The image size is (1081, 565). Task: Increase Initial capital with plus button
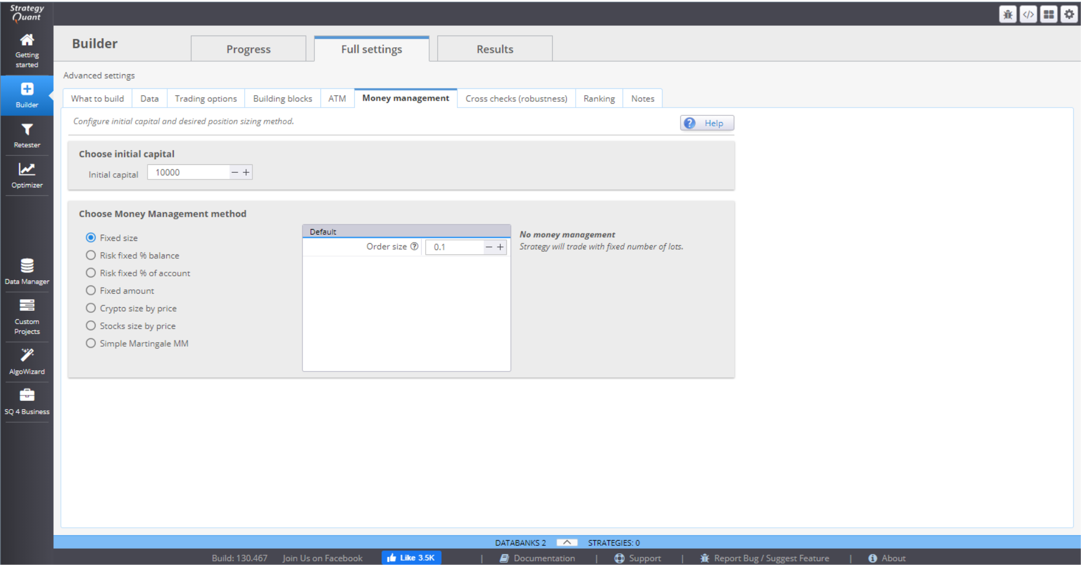coord(246,172)
